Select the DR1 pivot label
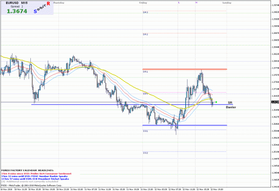The image size is (279, 191). [x=146, y=72]
